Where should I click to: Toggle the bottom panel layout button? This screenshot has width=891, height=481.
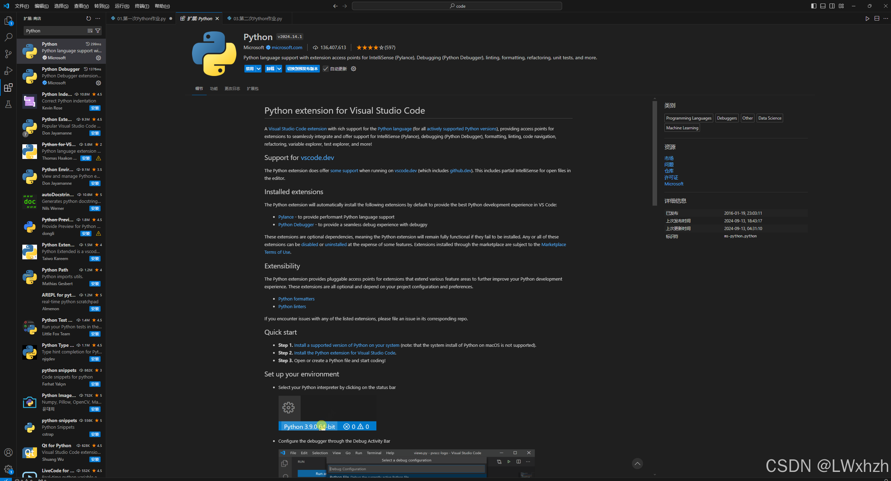point(823,6)
